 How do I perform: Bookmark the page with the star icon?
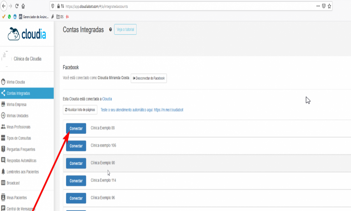(x=329, y=6)
